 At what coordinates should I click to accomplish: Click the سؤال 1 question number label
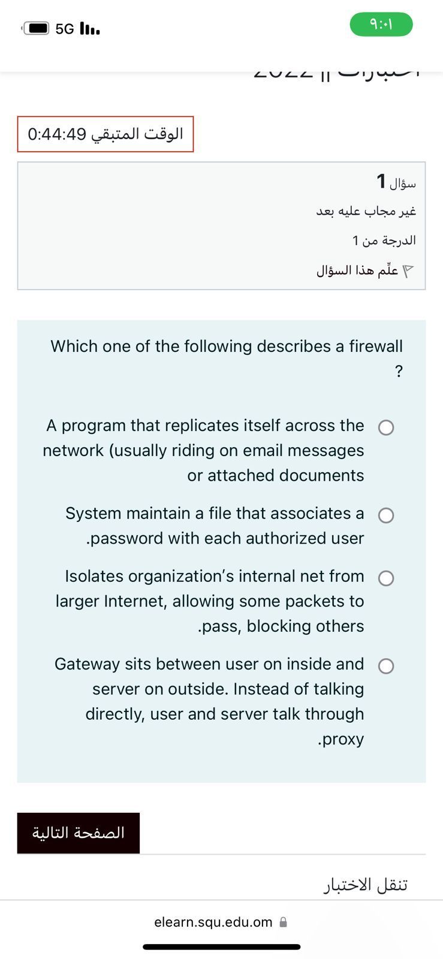tap(396, 182)
